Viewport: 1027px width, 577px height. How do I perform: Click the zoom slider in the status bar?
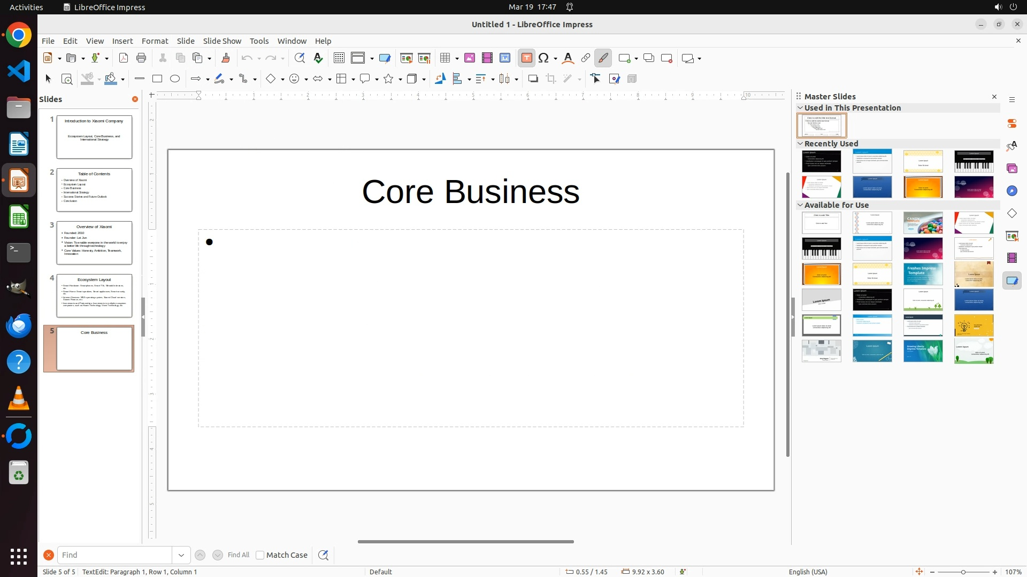(x=963, y=572)
